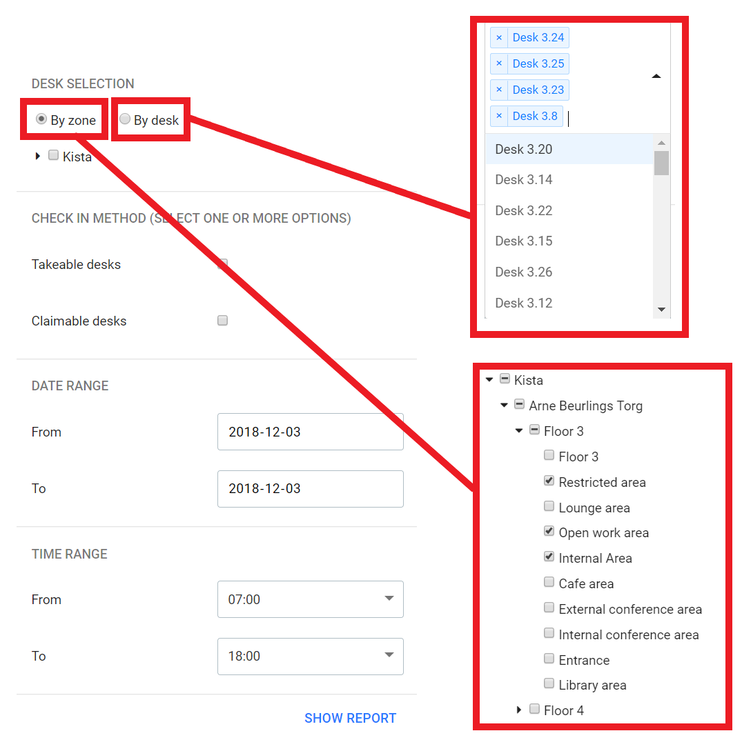The height and width of the screenshot is (751, 742).
Task: Choose Desk 3.26 from the desk list
Action: coord(570,272)
